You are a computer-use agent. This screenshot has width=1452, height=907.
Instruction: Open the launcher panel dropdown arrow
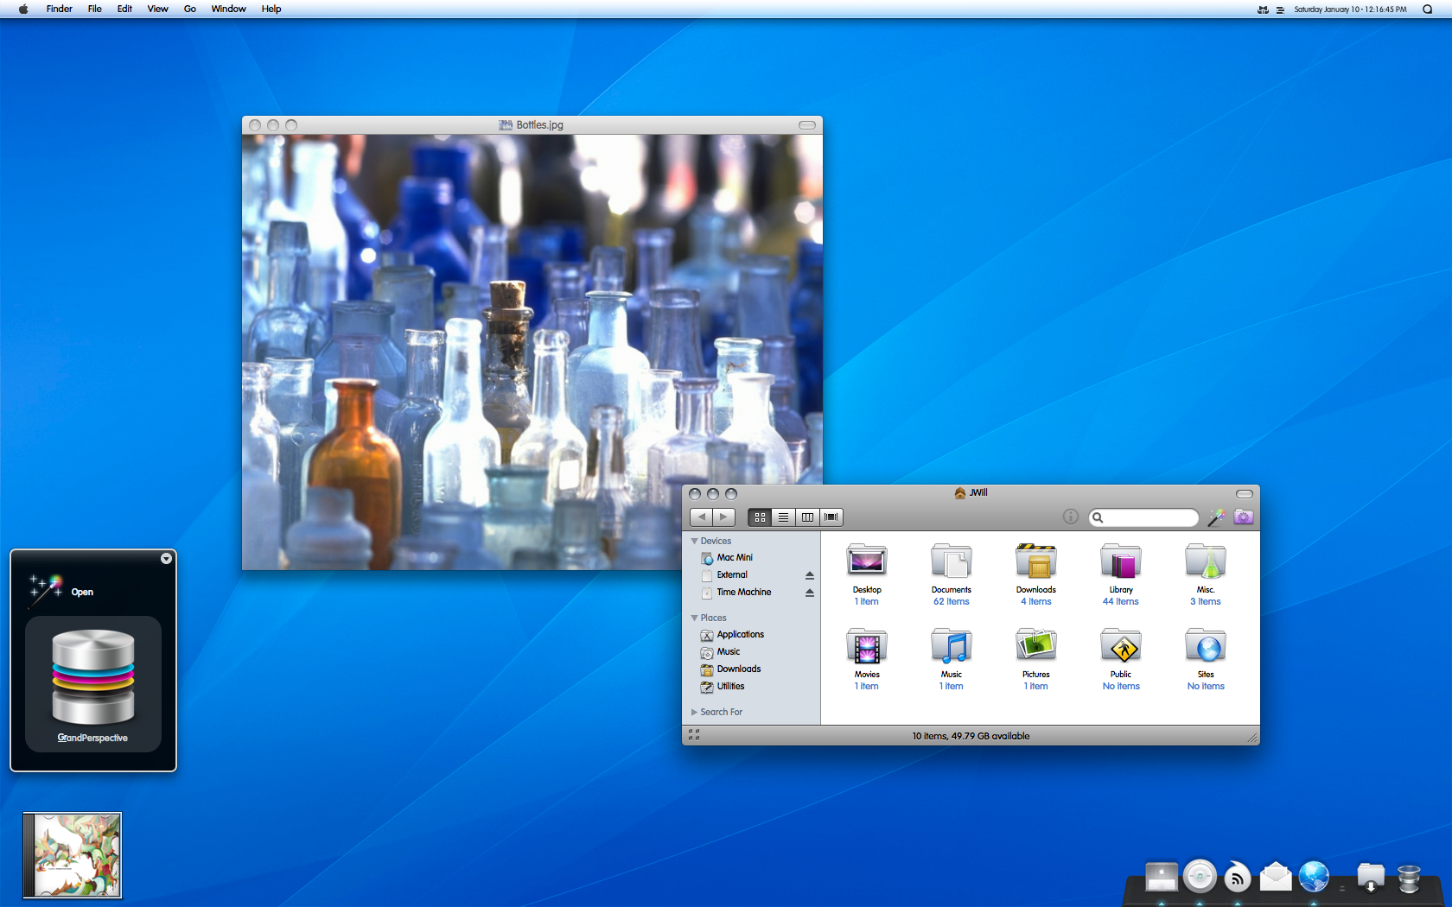[166, 559]
